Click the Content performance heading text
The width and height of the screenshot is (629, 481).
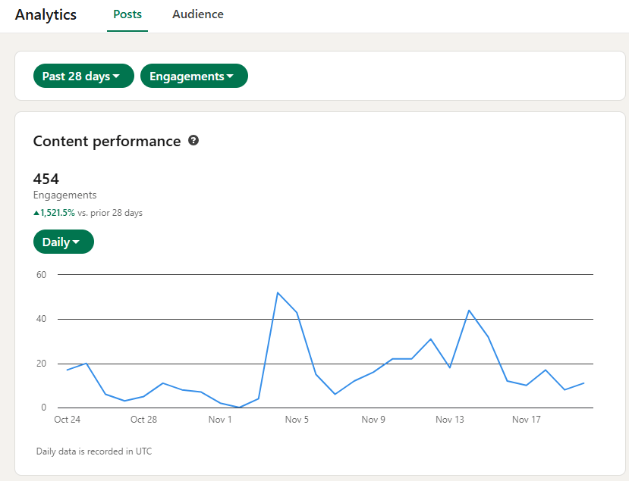[107, 141]
